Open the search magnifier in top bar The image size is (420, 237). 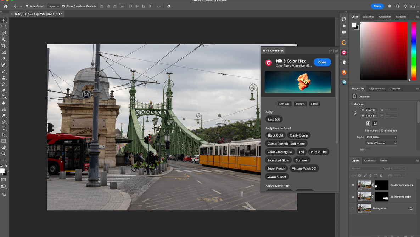pos(398,6)
